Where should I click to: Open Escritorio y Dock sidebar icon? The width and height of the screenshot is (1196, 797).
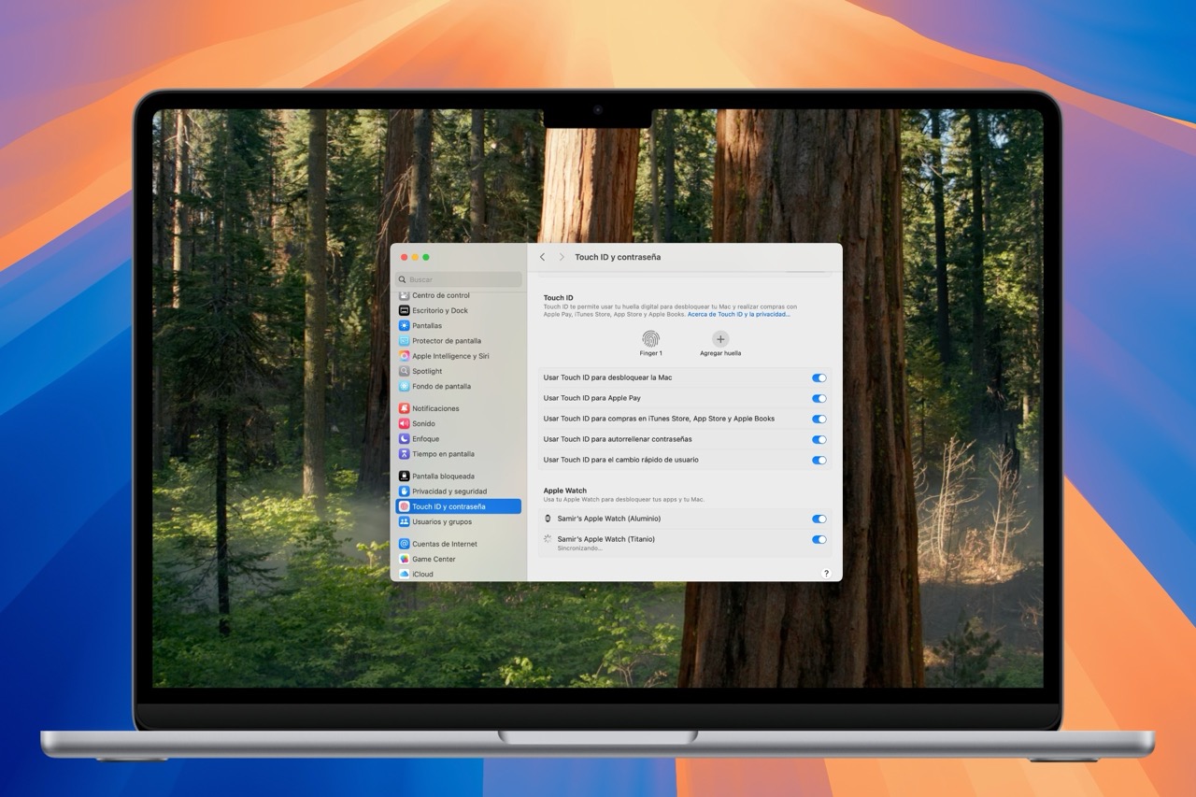(x=404, y=310)
